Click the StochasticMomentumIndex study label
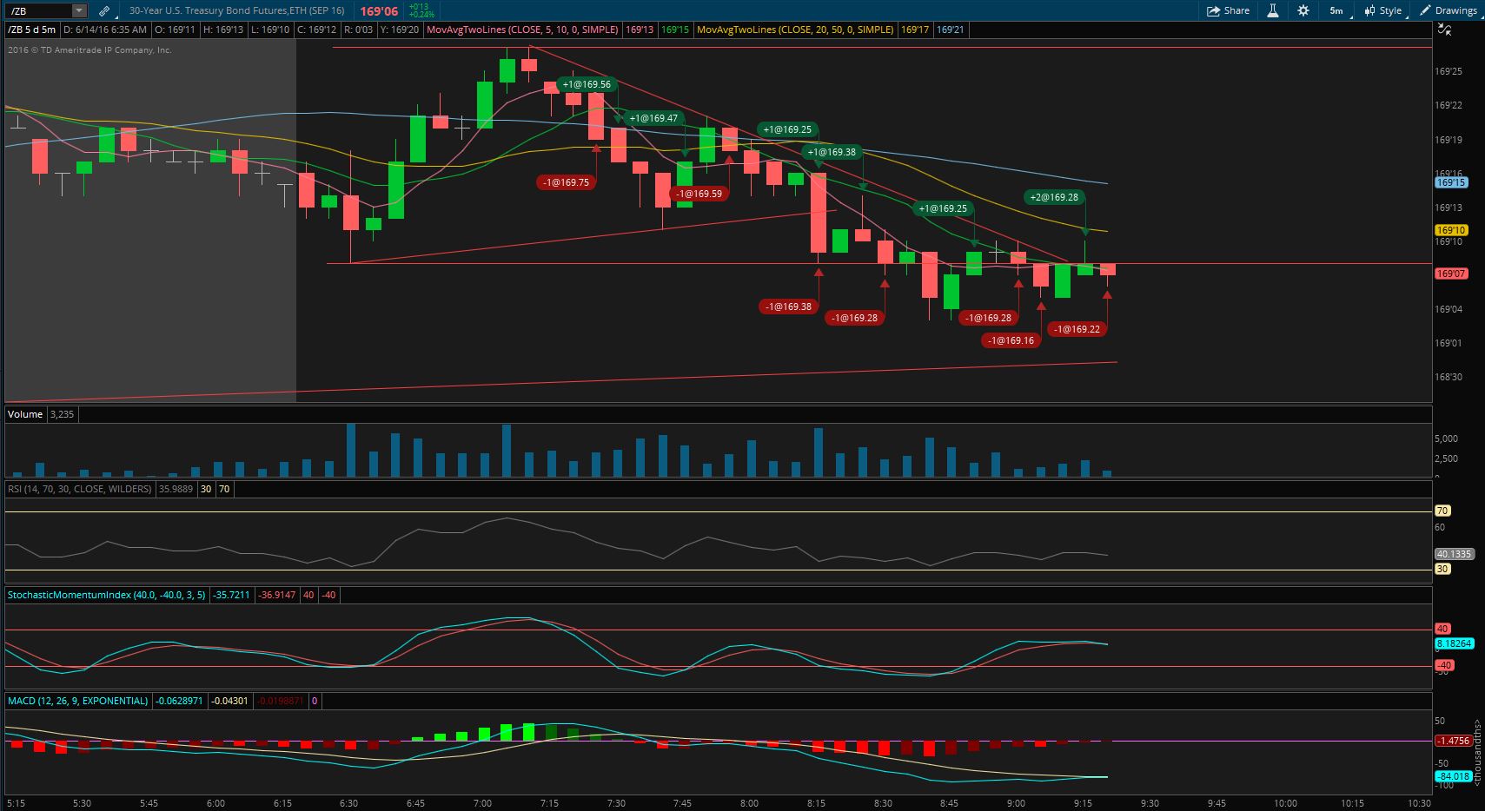Viewport: 1485px width, 811px height. tap(106, 595)
